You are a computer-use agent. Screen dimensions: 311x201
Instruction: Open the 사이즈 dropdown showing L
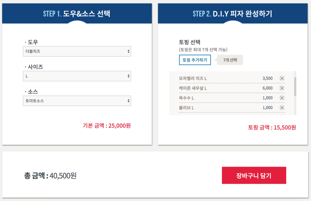click(77, 76)
